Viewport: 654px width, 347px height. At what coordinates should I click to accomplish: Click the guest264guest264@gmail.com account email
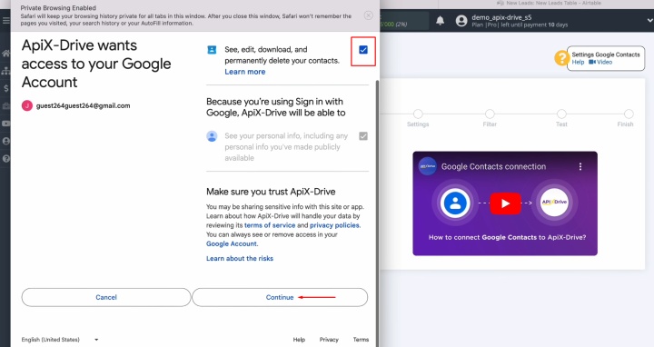(83, 106)
